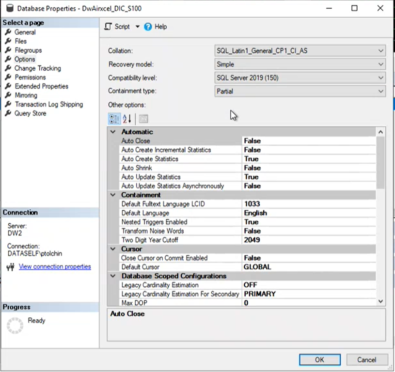Switch to the Permissions page

[x=31, y=77]
